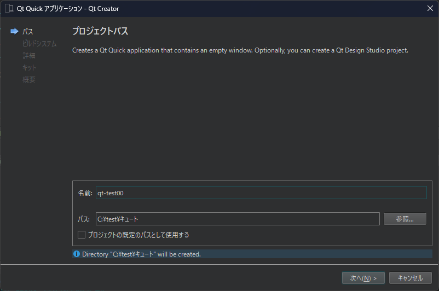Click the blue arrow next to パス step
Viewport: 439px width, 291px height.
(x=14, y=31)
